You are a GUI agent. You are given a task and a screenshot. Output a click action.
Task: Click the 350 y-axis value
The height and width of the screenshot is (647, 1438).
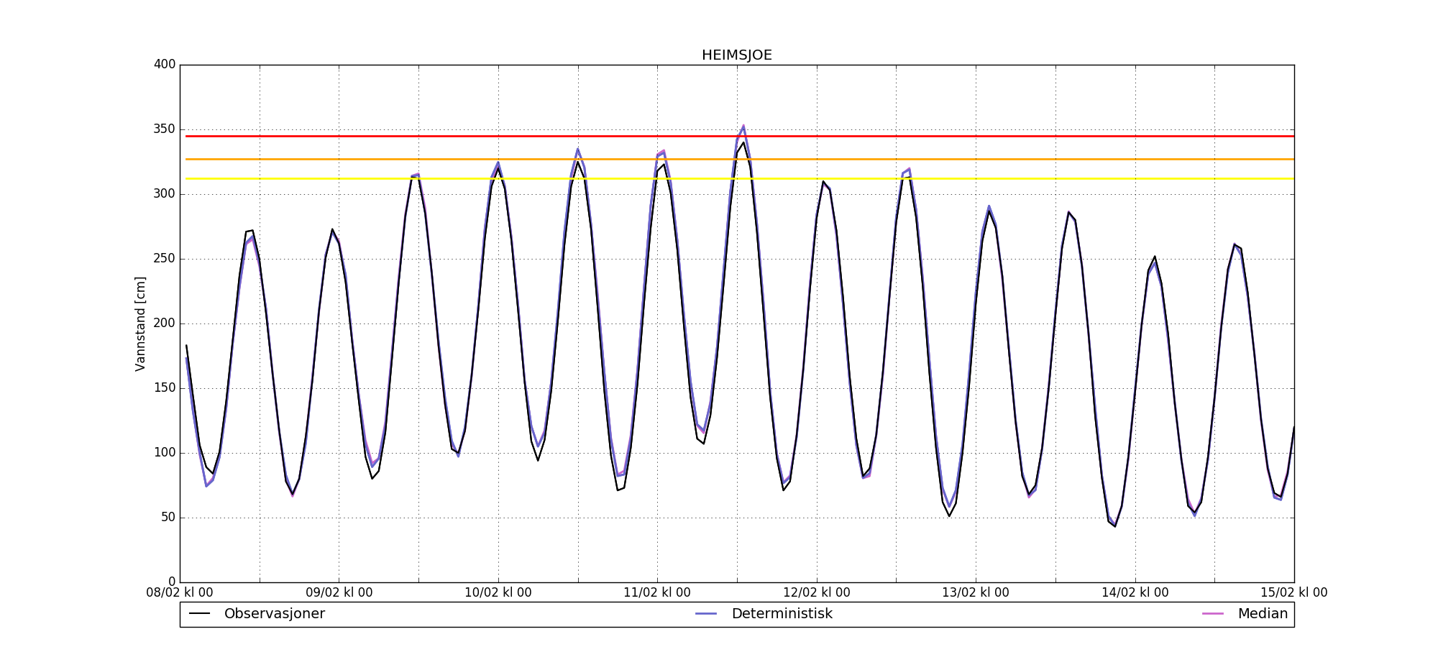pyautogui.click(x=165, y=129)
